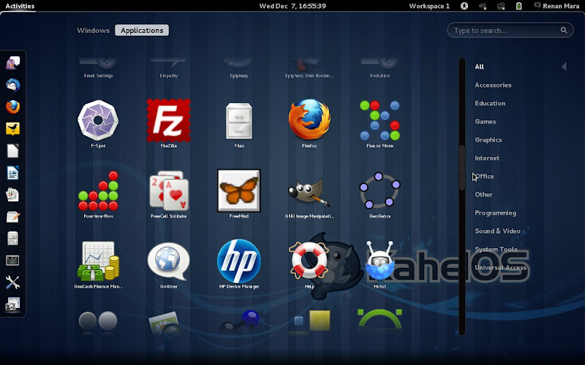Show the Graphics category
The height and width of the screenshot is (365, 585).
(x=488, y=139)
